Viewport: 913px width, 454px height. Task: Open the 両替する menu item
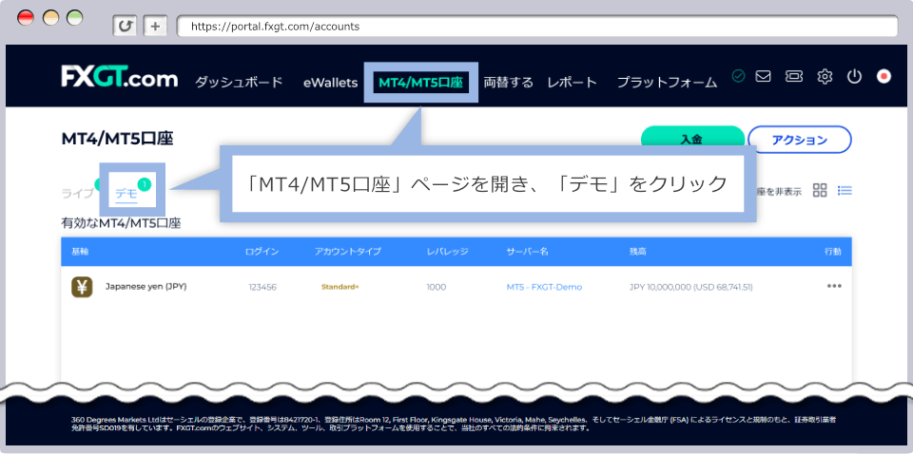click(508, 83)
